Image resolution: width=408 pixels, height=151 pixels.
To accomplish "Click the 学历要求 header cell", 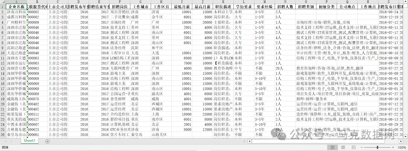I will [244, 7].
